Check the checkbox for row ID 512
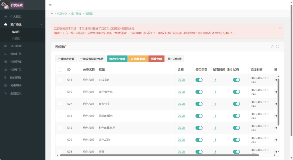 (x=60, y=128)
